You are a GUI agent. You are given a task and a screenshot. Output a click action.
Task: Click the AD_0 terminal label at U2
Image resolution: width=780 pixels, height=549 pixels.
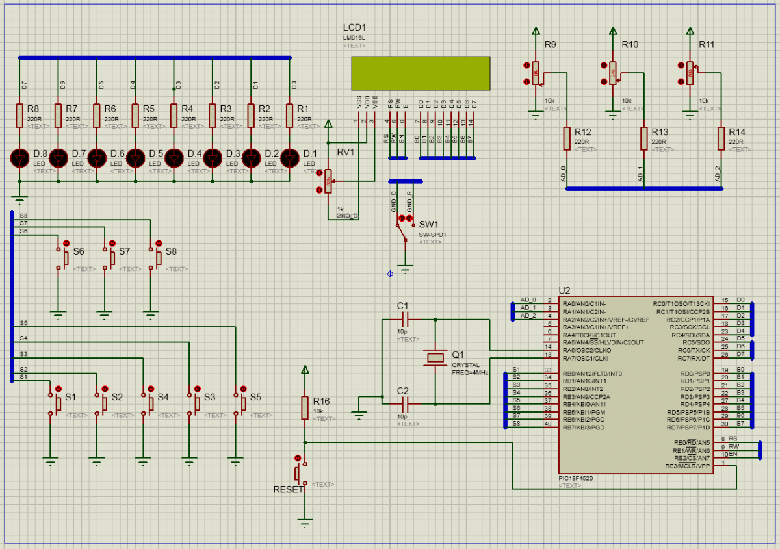click(528, 300)
